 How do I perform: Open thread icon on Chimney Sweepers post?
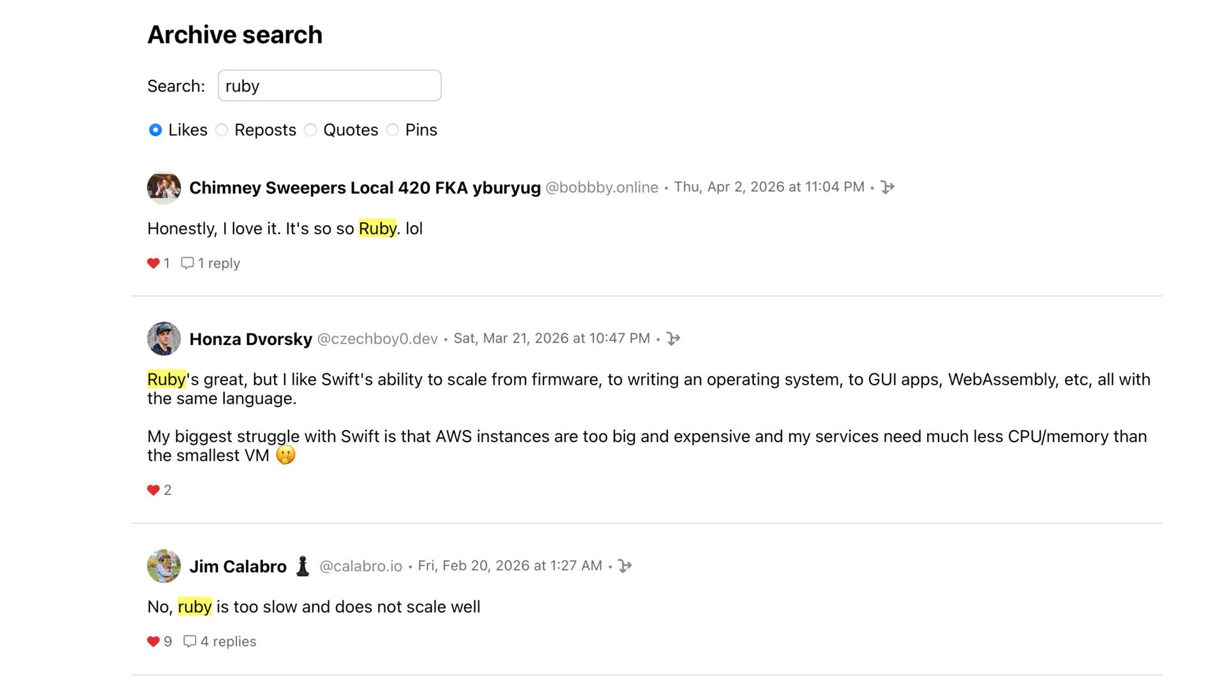887,188
